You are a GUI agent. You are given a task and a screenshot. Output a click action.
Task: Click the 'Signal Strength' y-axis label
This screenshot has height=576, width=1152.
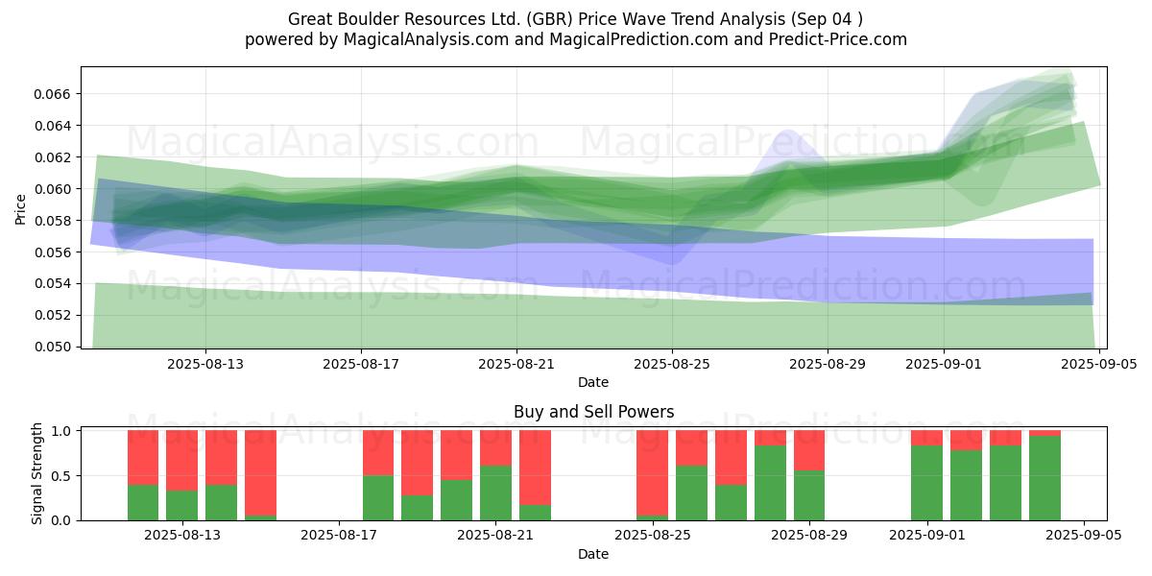coord(37,473)
